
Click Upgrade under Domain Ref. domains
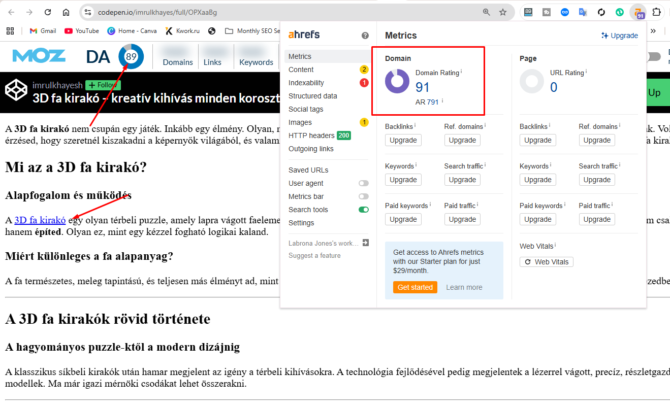pyautogui.click(x=462, y=140)
